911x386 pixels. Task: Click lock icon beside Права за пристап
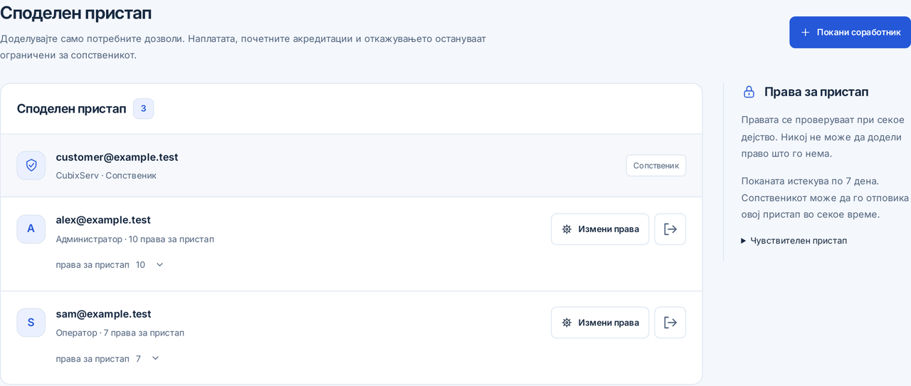click(749, 92)
